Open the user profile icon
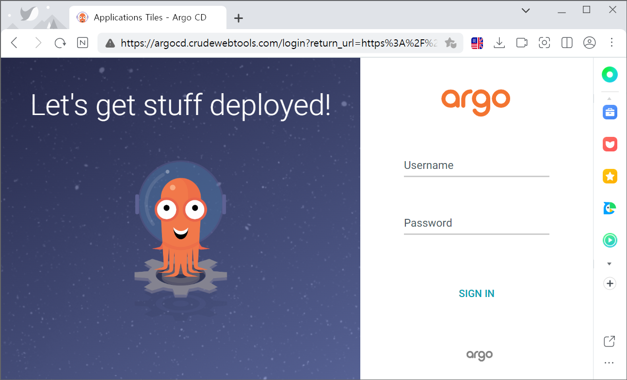The width and height of the screenshot is (627, 380). pos(589,43)
